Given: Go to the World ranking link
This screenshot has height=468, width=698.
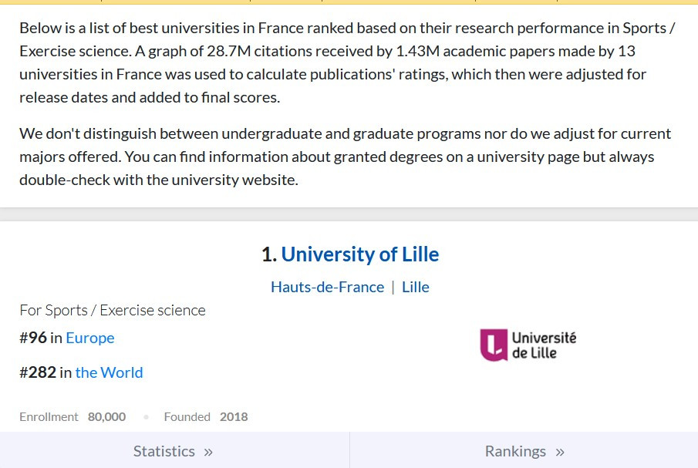Looking at the screenshot, I should pos(109,372).
